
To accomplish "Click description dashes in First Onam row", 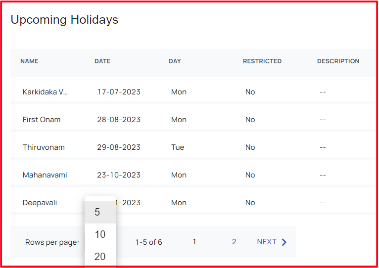I will pos(323,120).
